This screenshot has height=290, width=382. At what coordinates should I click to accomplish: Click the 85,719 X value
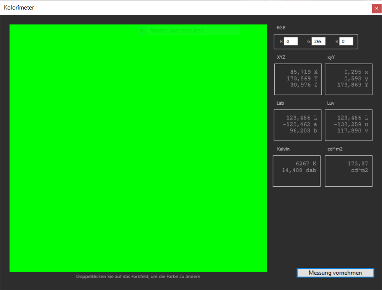[x=304, y=72]
